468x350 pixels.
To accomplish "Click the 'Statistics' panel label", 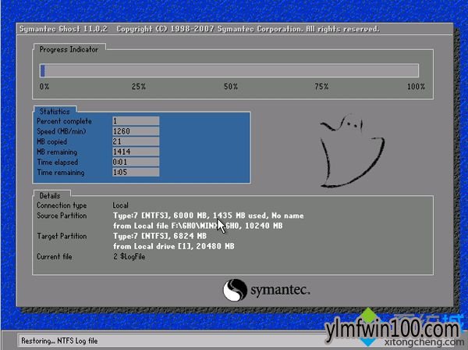I will click(55, 112).
